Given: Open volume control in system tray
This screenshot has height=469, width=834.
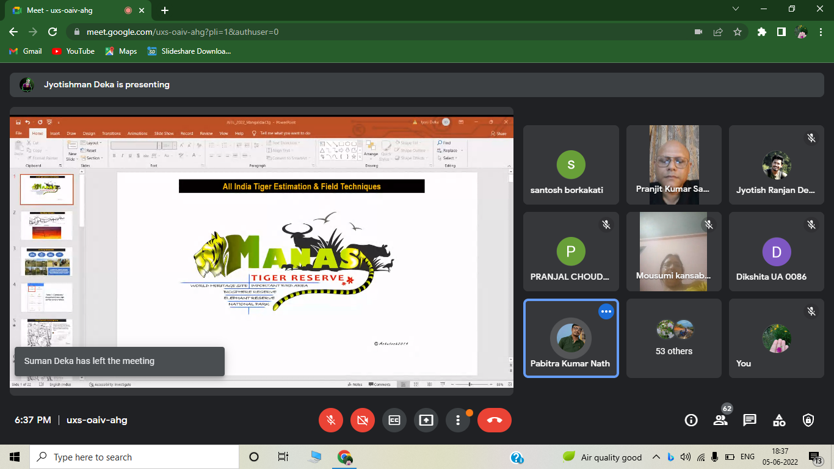Looking at the screenshot, I should [685, 457].
